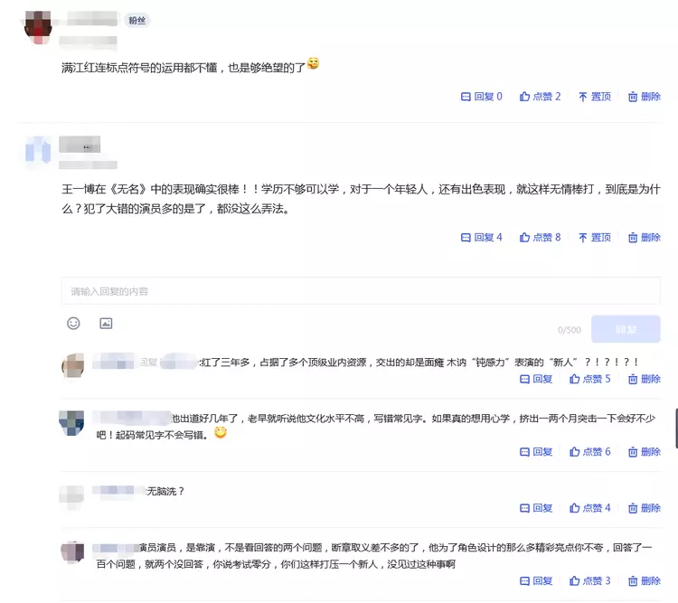Image resolution: width=678 pixels, height=603 pixels.
Task: Click the insert image icon
Action: (x=106, y=323)
